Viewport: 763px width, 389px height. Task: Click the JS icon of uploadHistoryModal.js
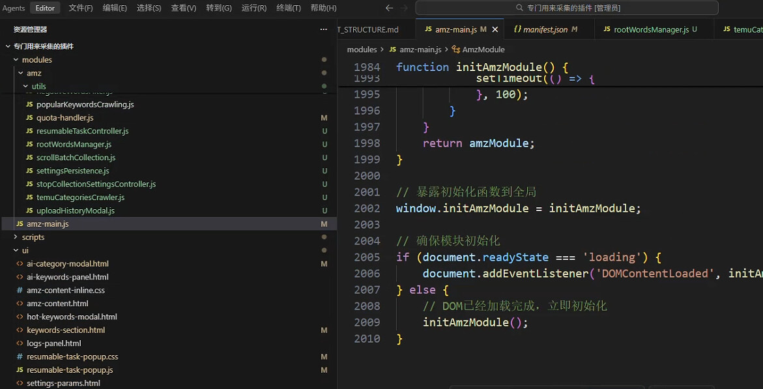29,211
